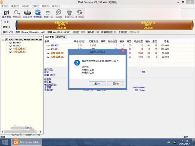The image size is (195, 146).
Task: Click the 删除分区 (Delete Partition) trash icon
Action: click(x=69, y=13)
